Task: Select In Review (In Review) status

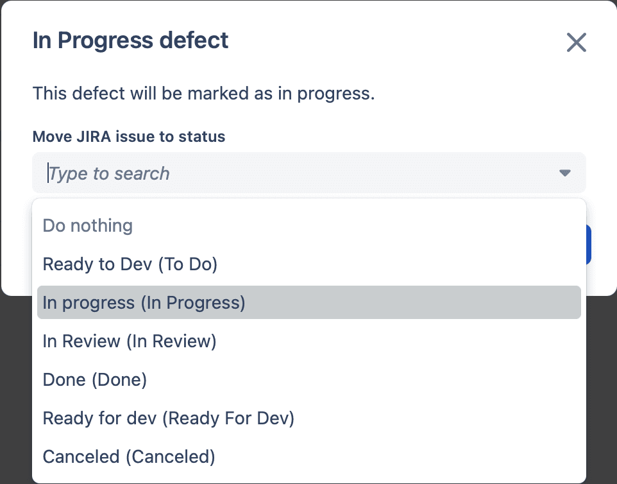Action: (309, 341)
